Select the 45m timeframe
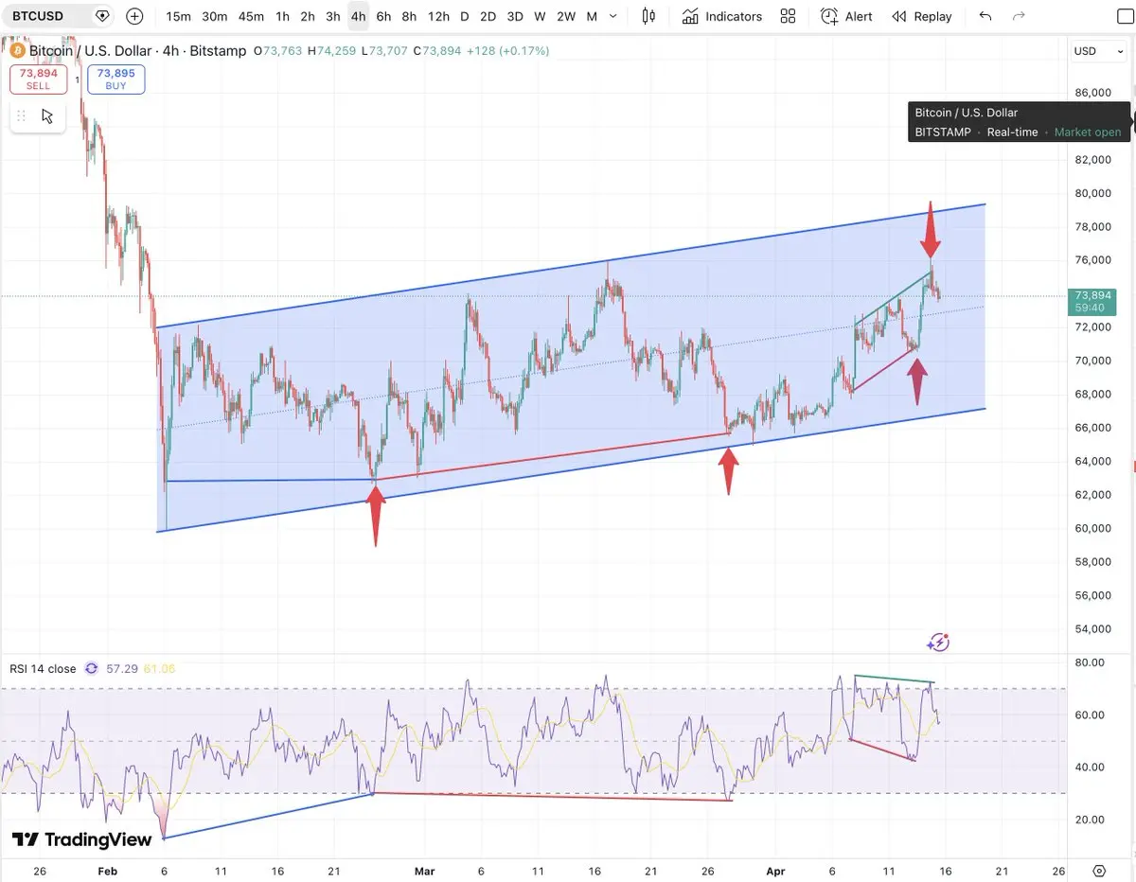The image size is (1136, 882). click(251, 16)
